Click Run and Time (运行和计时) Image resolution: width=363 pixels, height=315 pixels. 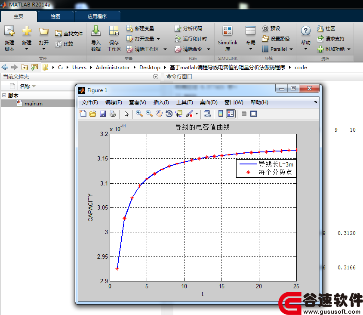coord(191,39)
